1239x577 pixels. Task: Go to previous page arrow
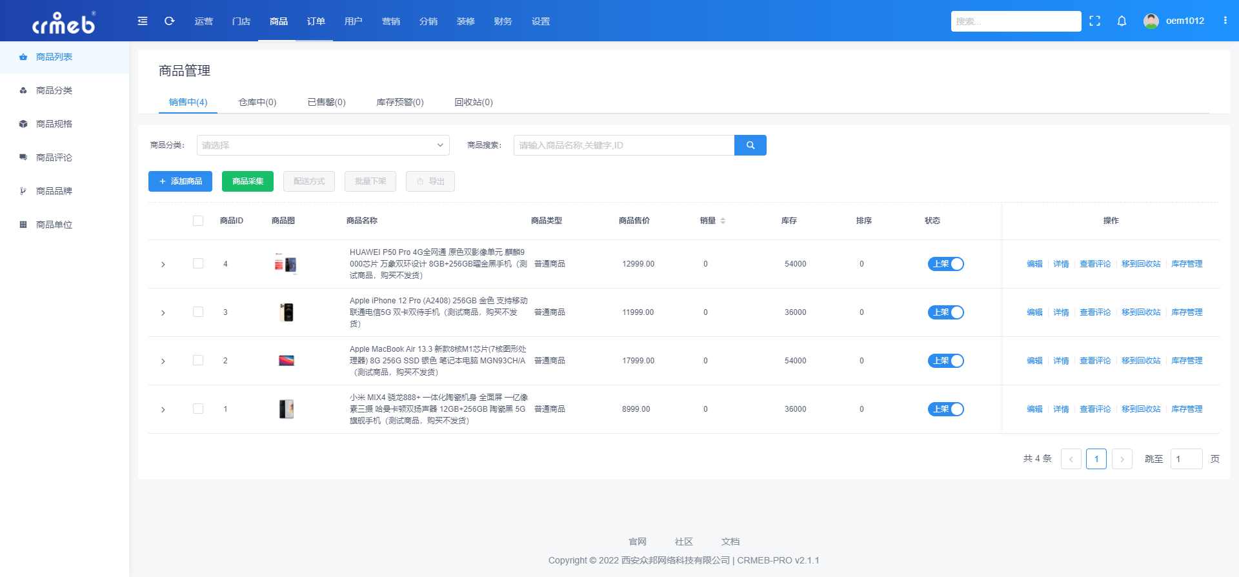coord(1071,459)
